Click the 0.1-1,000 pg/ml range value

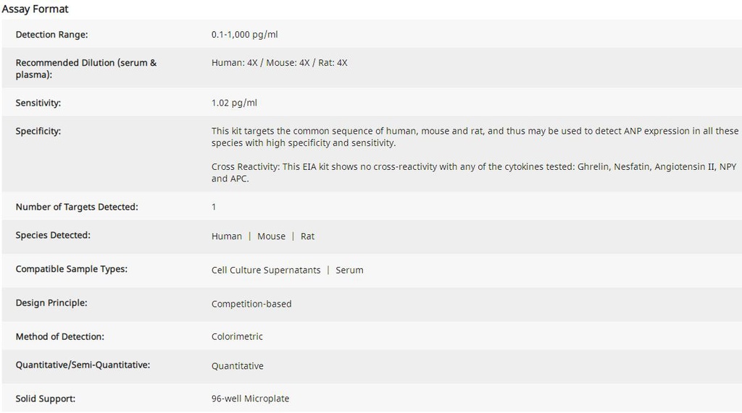244,35
